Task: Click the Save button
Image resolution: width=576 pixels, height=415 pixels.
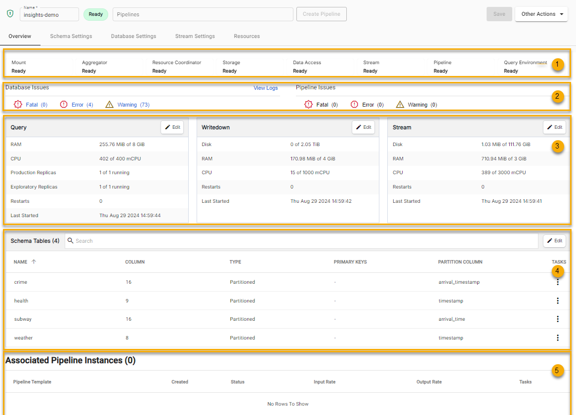Action: coord(499,14)
